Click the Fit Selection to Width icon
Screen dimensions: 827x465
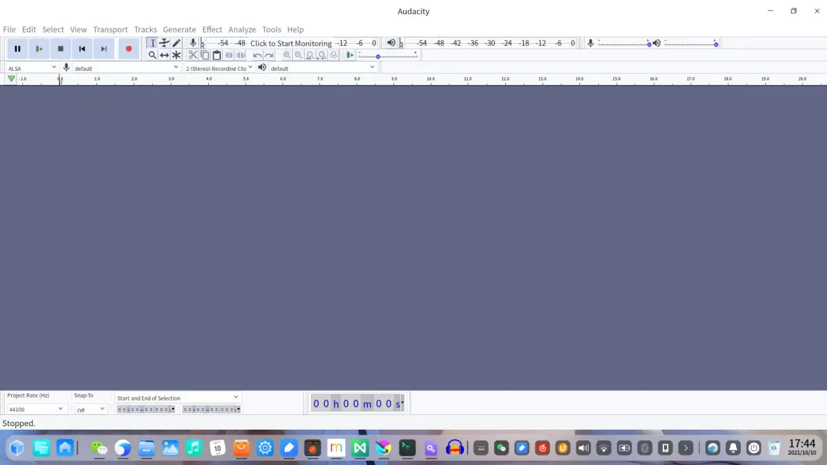pos(310,55)
